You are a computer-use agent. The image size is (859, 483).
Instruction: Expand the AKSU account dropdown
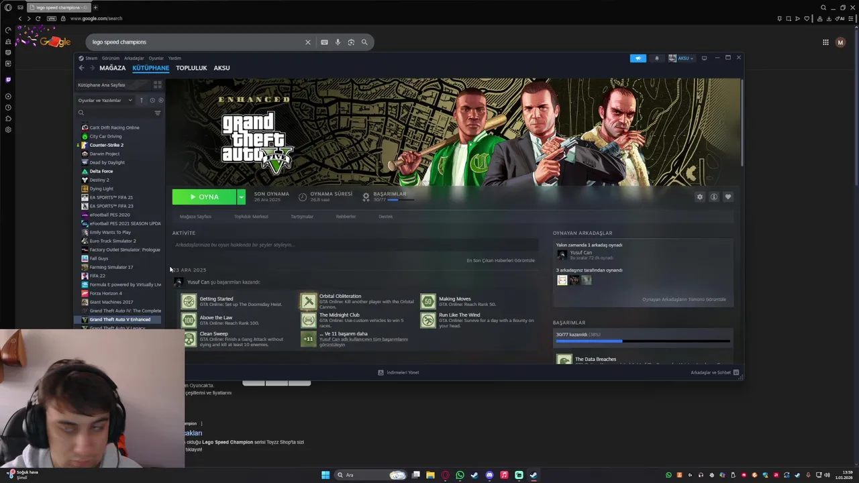point(681,58)
